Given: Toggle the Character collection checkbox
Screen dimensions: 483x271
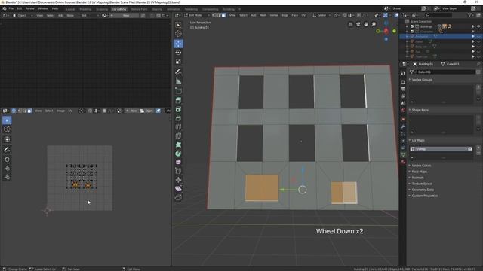Looking at the screenshot, I should click(x=412, y=32).
